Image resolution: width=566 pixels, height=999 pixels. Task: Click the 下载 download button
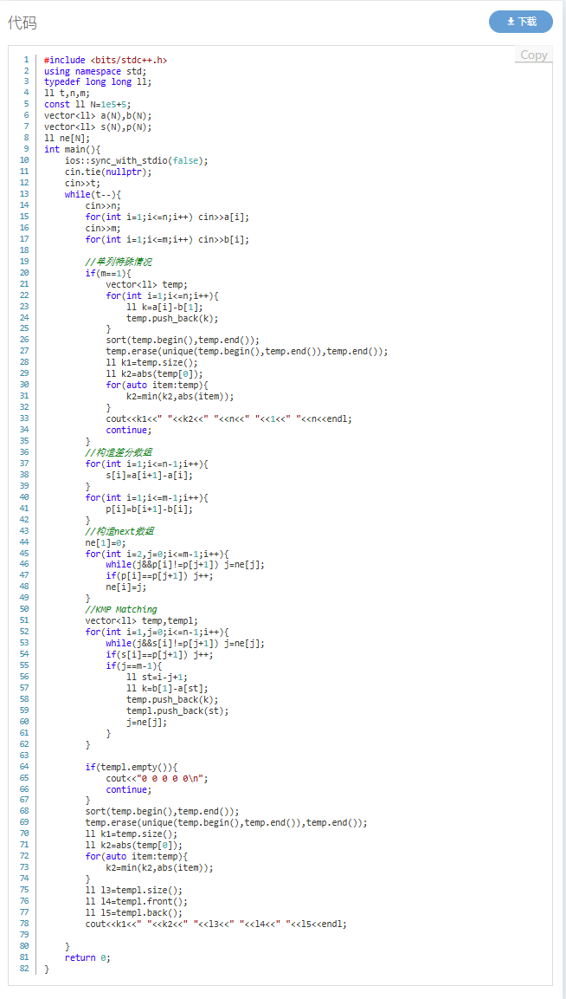pos(521,22)
